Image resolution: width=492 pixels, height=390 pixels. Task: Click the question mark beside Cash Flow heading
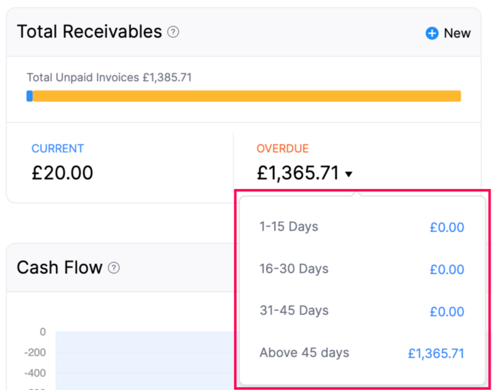coord(114,268)
